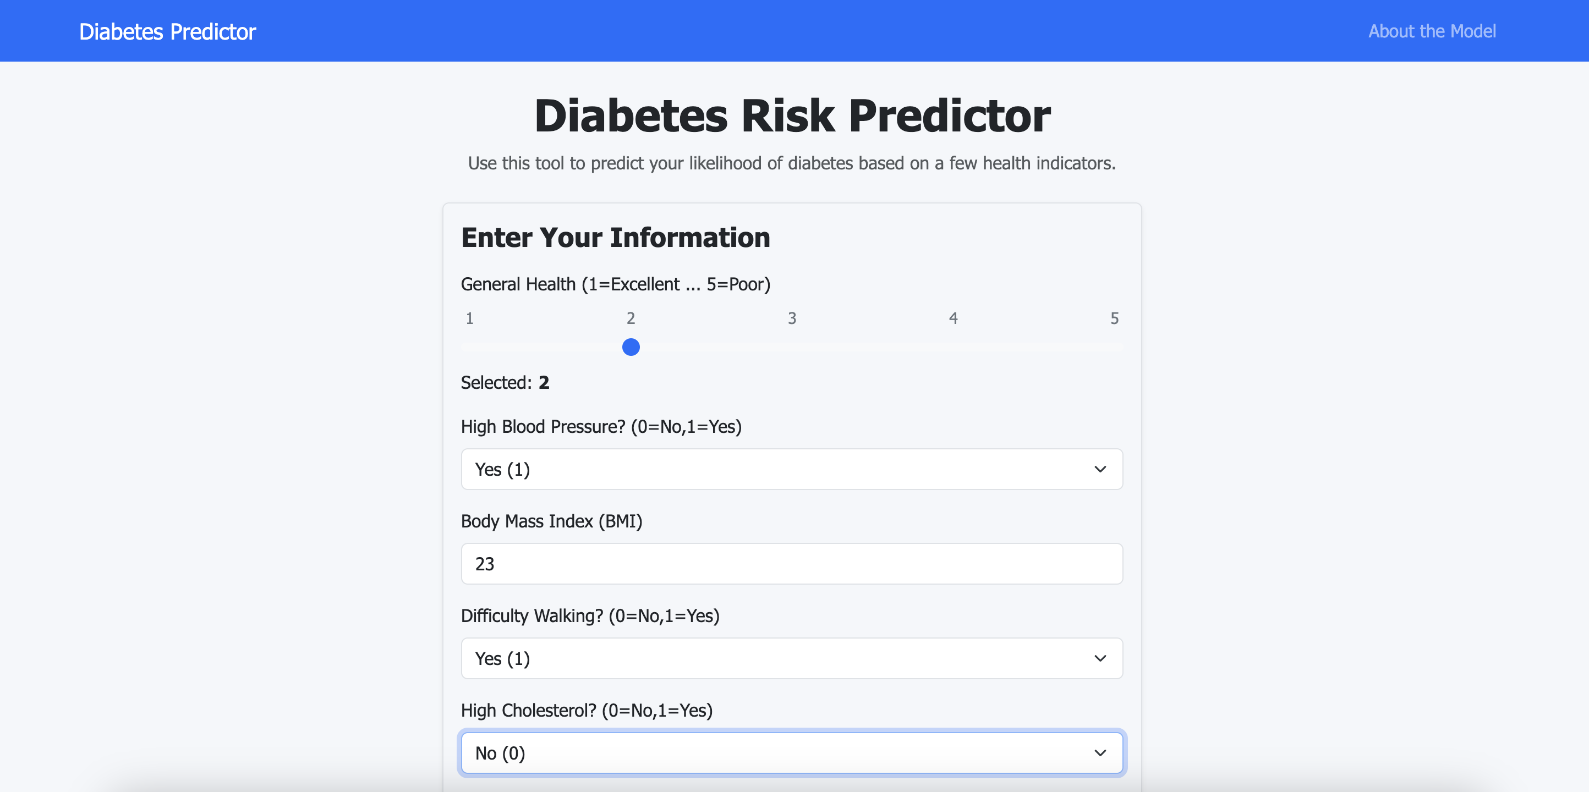Open the High Blood Pressure dropdown
The width and height of the screenshot is (1589, 792).
point(791,469)
